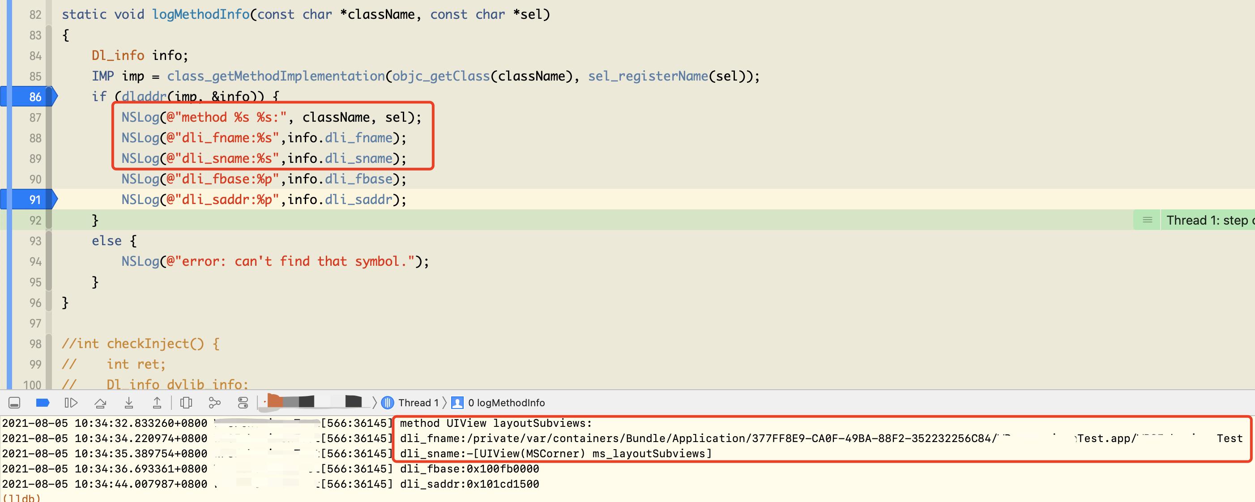Step into the function call
The height and width of the screenshot is (502, 1255).
pyautogui.click(x=128, y=403)
